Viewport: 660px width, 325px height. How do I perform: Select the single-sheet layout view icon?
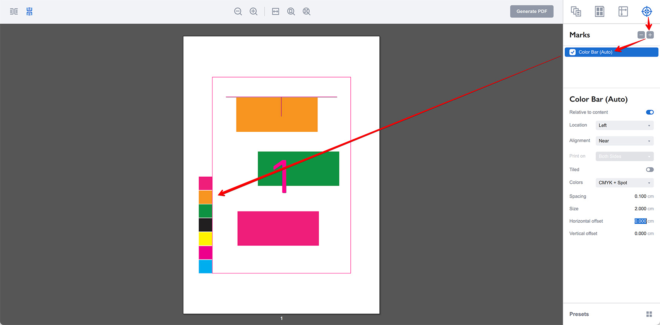(29, 12)
